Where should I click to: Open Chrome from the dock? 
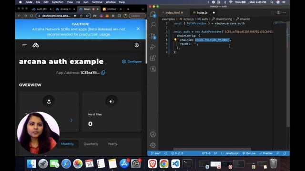click(164, 163)
